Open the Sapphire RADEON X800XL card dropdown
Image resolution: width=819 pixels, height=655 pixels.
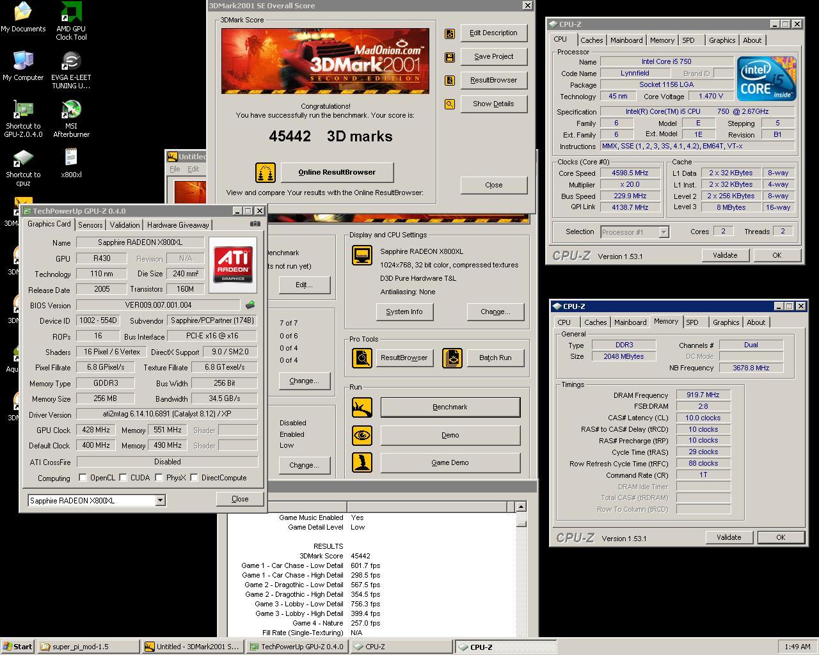click(x=160, y=500)
